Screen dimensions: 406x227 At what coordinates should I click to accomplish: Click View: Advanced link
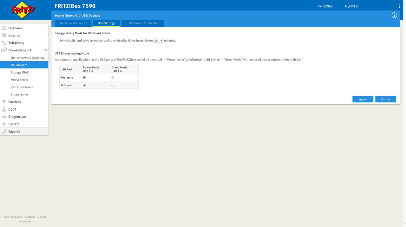[13, 217]
